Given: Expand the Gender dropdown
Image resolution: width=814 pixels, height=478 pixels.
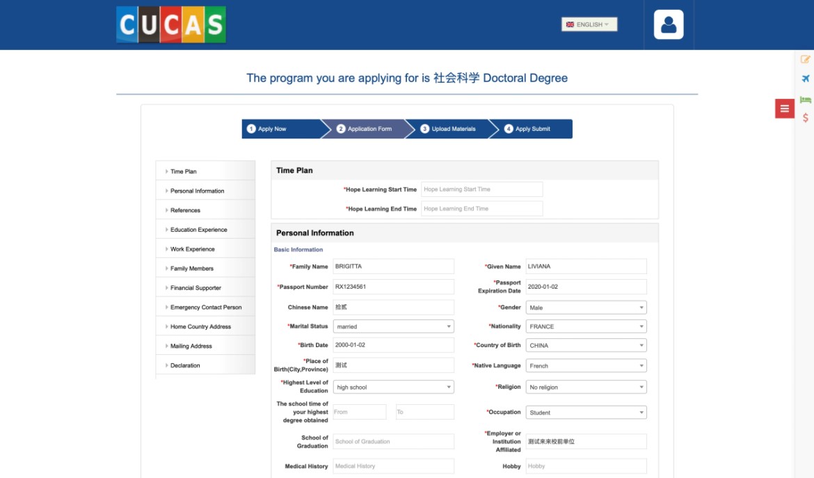Looking at the screenshot, I should (x=586, y=308).
